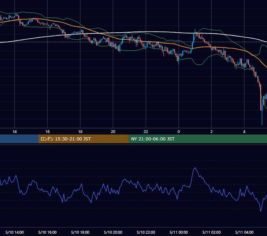Click the 16 hour label on price chart axis

click(48, 132)
